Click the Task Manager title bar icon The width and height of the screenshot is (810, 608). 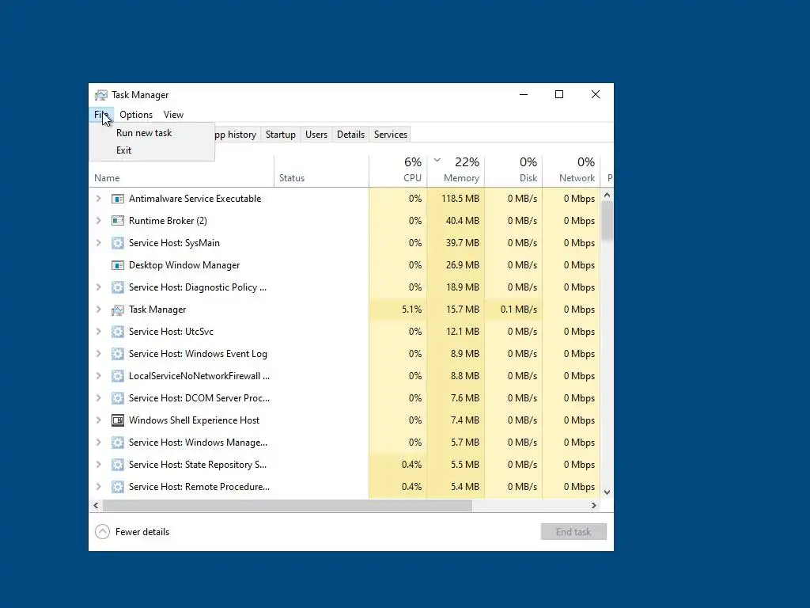coord(101,95)
